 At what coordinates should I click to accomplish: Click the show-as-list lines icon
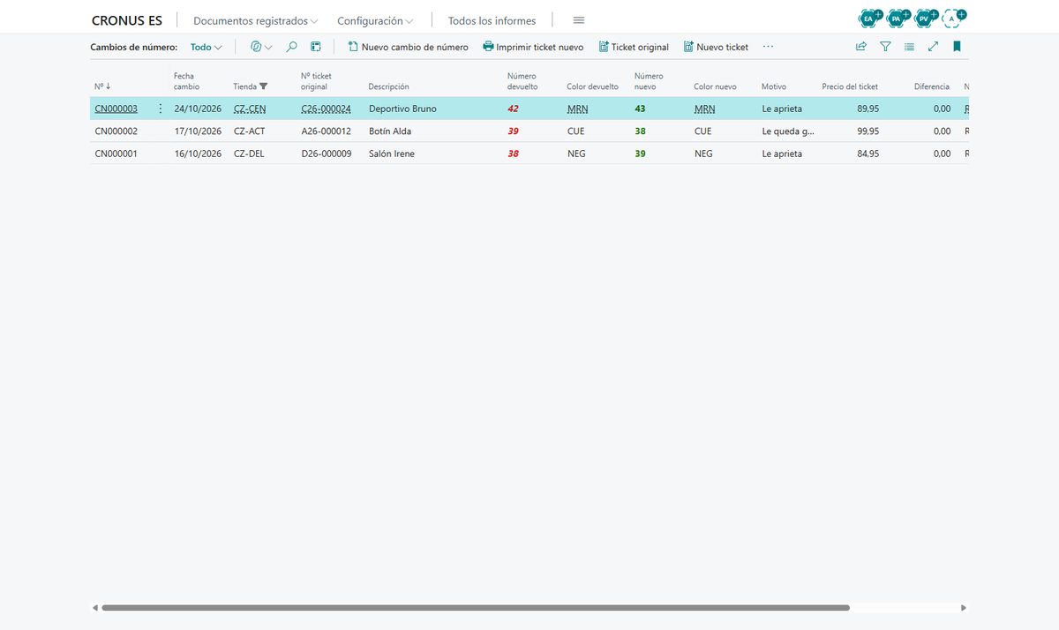coord(909,47)
